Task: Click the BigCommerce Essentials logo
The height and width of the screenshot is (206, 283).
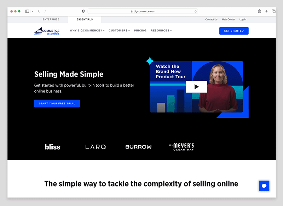Action: coord(47,31)
